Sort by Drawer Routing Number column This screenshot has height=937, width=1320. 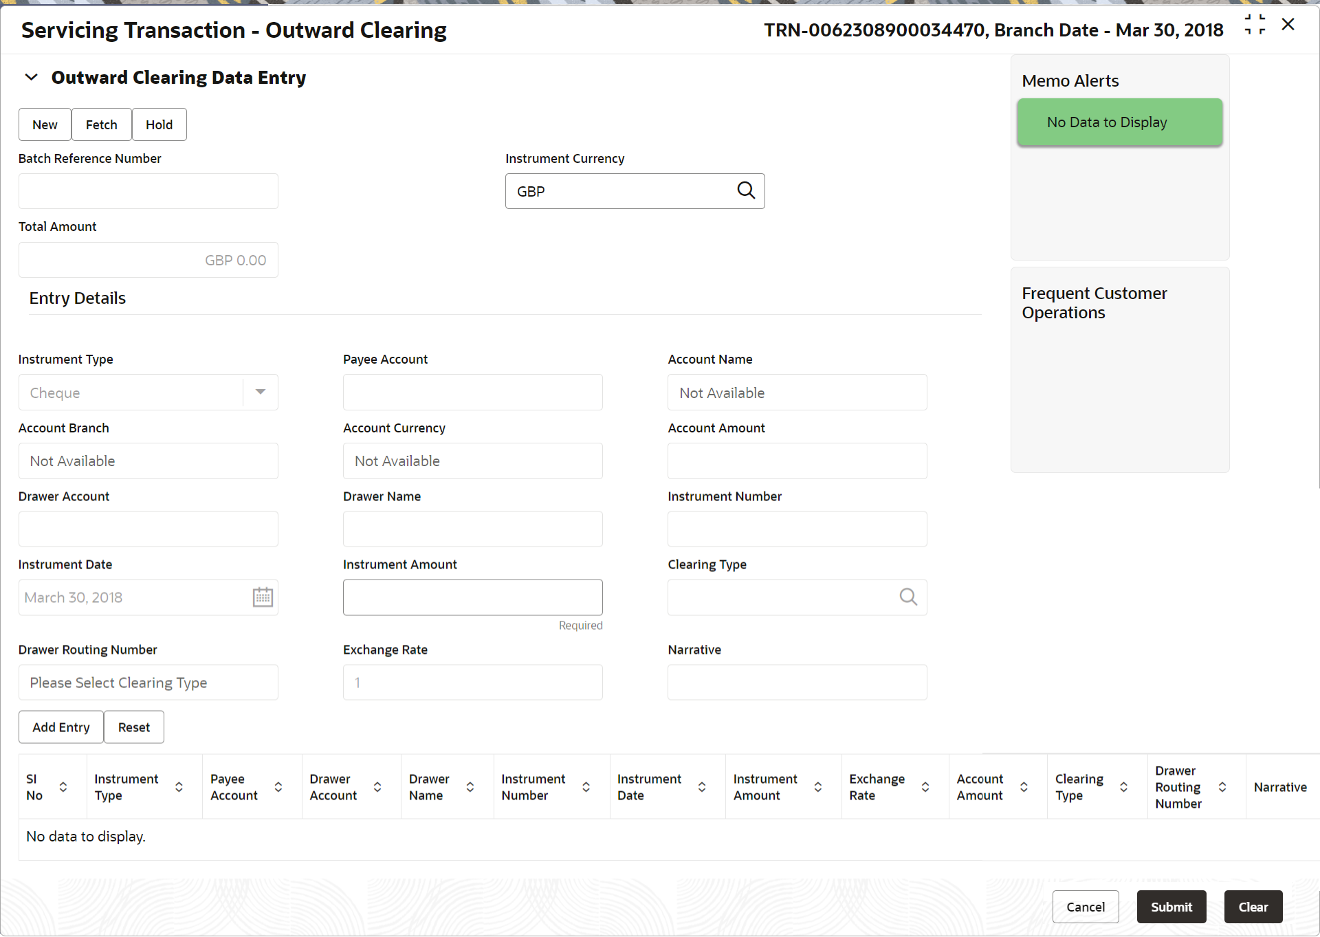(x=1222, y=787)
